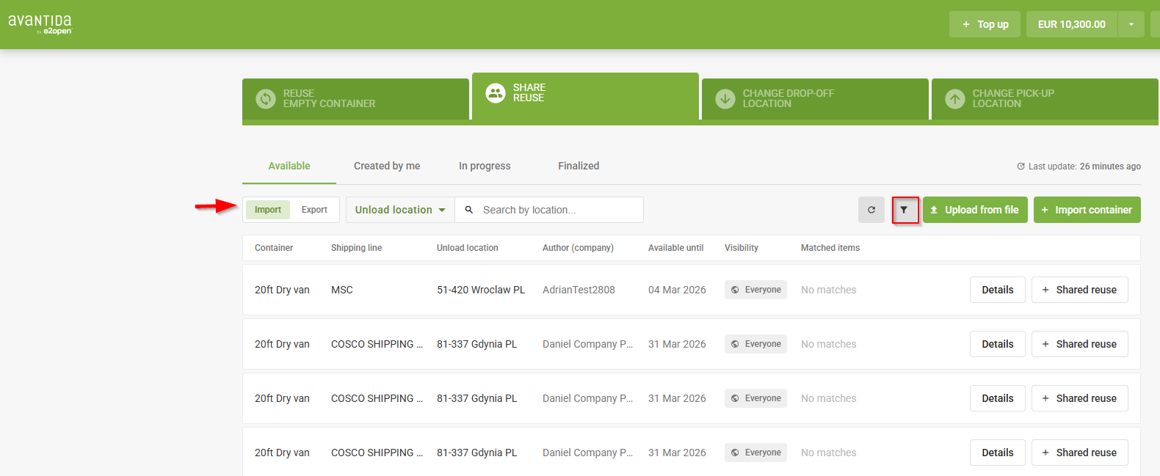Open the Change Pick-up Location tab

[1045, 99]
